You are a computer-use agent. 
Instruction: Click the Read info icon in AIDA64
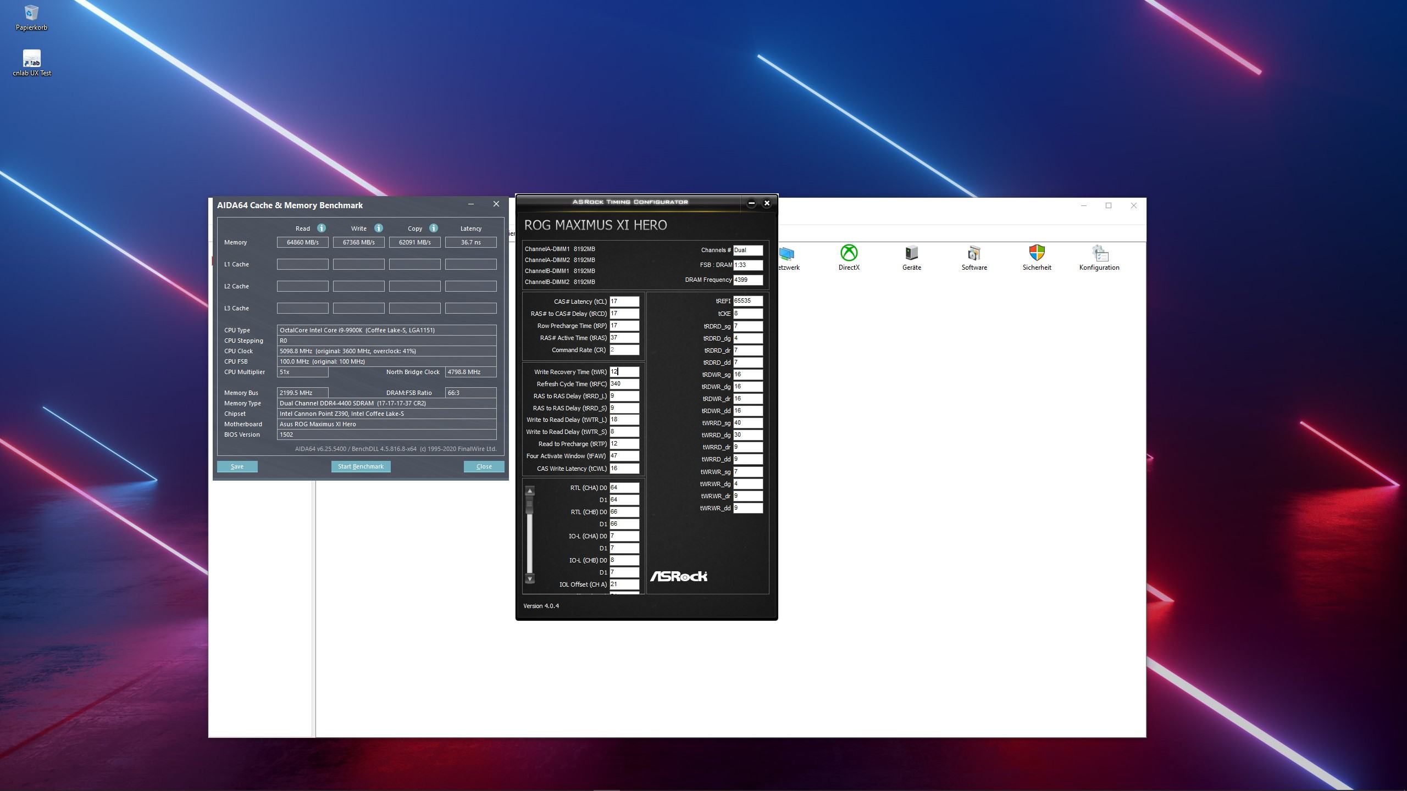(322, 228)
